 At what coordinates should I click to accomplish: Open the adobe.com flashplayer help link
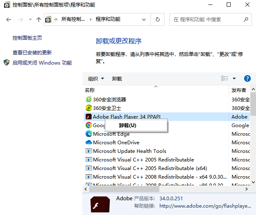[205, 206]
